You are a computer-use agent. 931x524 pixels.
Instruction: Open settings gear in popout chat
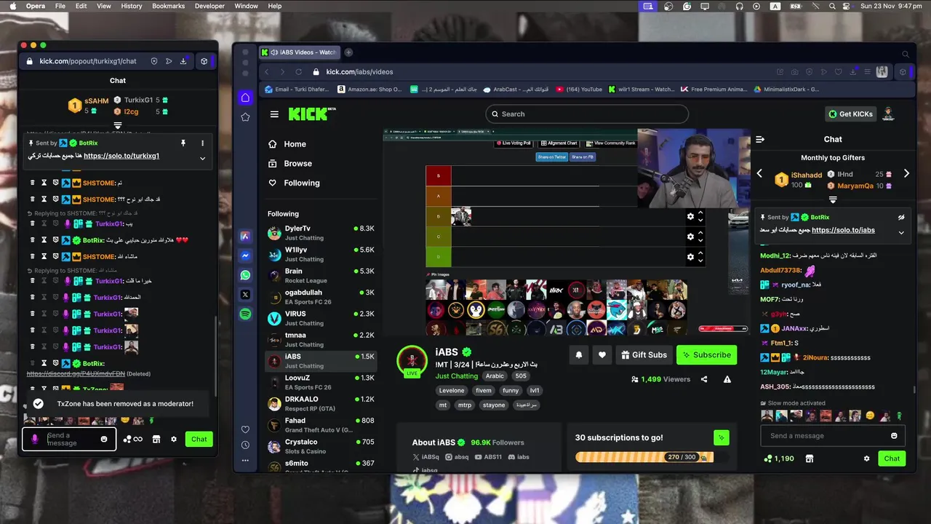(x=174, y=439)
